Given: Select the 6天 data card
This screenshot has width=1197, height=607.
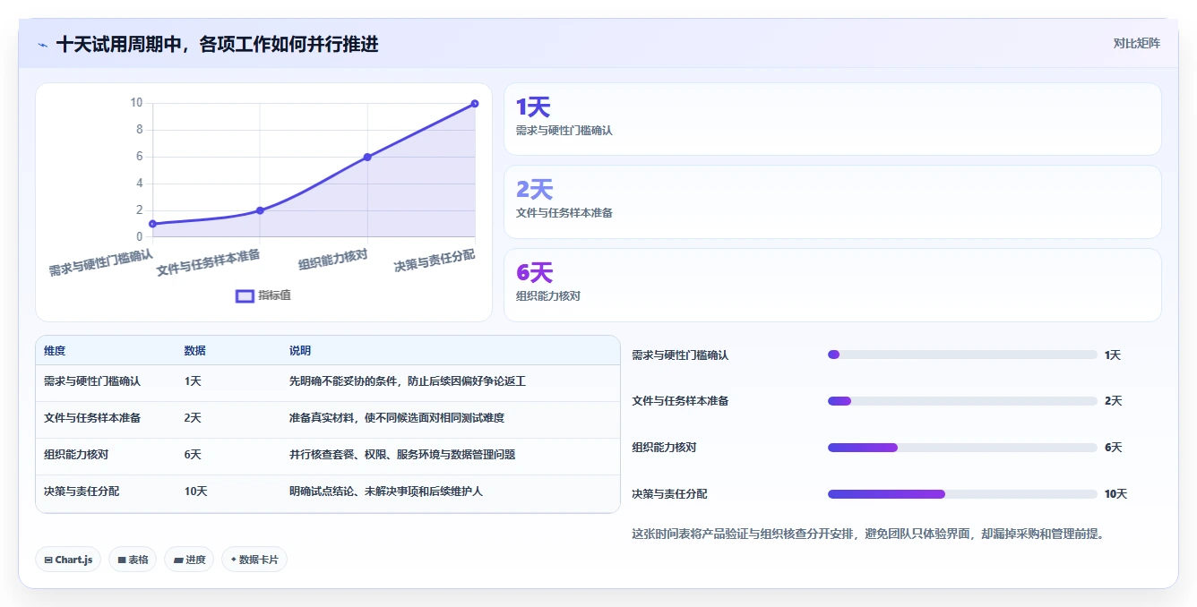Looking at the screenshot, I should click(x=832, y=285).
